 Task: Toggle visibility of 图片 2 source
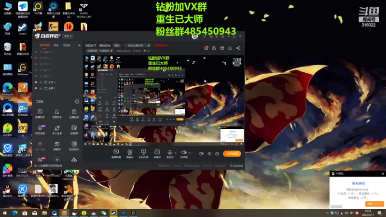click(36, 64)
